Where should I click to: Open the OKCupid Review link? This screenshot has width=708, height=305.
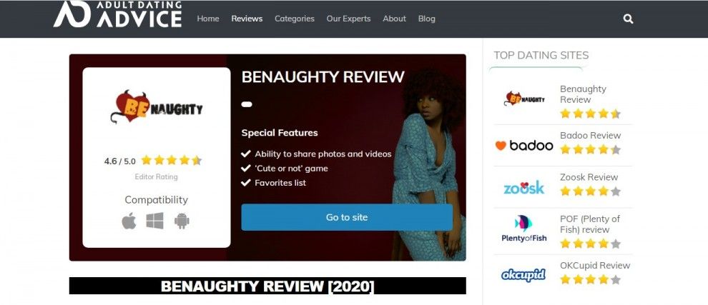point(595,265)
